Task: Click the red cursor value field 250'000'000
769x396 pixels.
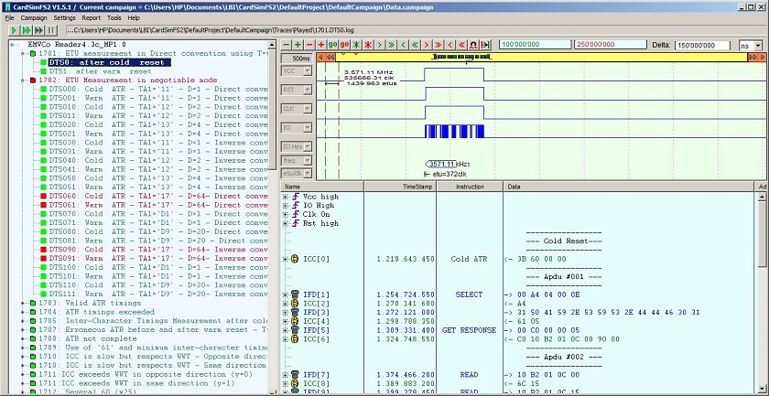Action: tap(611, 45)
